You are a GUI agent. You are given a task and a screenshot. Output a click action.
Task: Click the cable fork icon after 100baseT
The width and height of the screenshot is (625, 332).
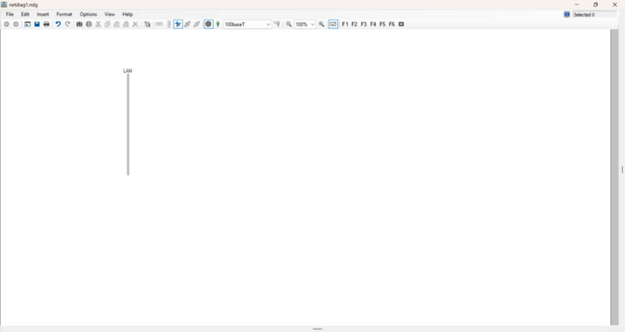coord(277,24)
